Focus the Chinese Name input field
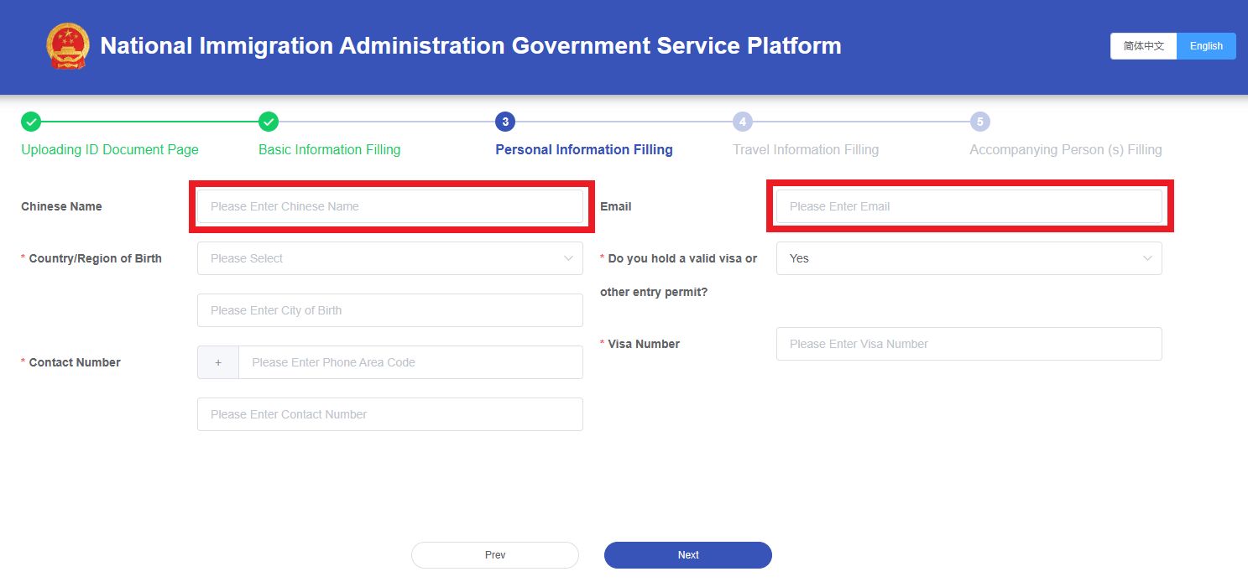 pyautogui.click(x=389, y=206)
